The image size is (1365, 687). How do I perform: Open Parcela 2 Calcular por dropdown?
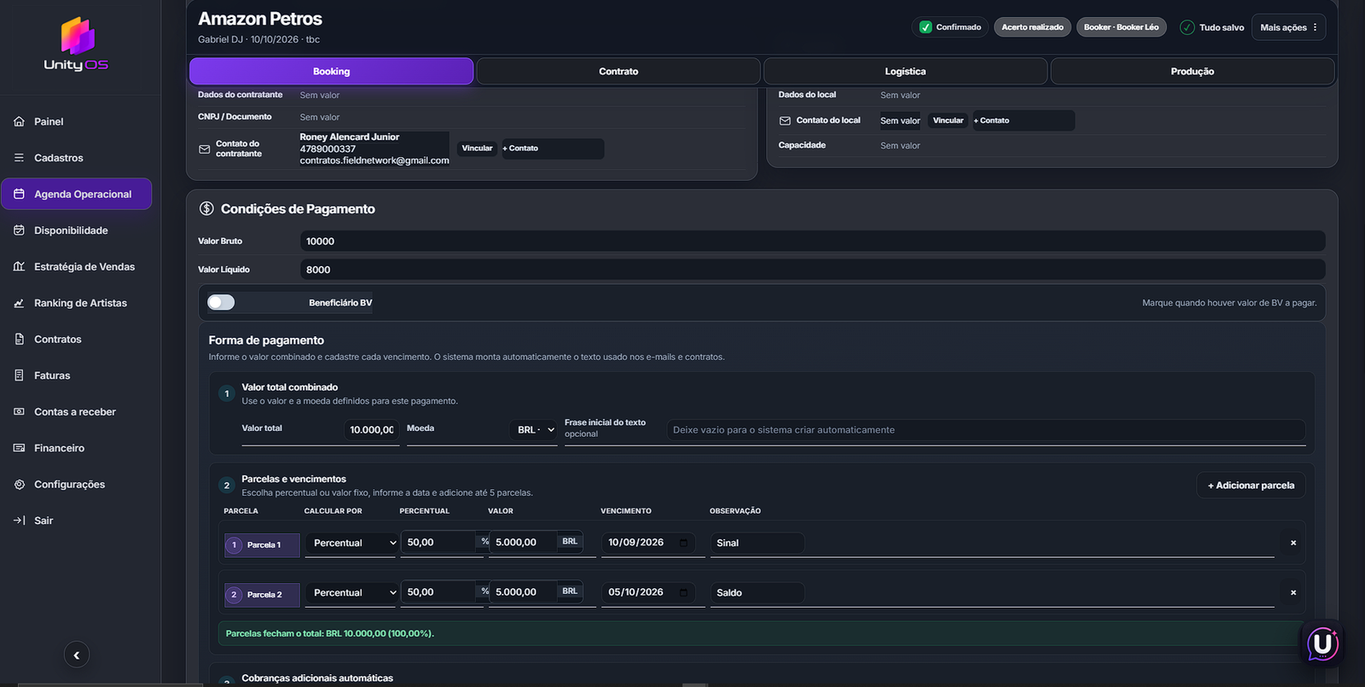[x=351, y=592]
